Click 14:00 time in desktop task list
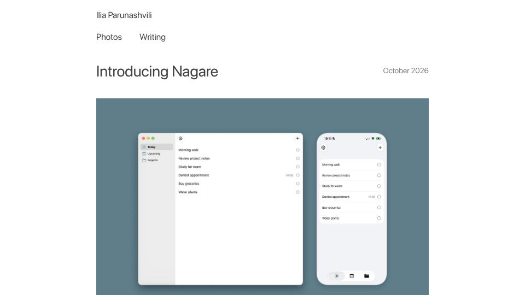 pyautogui.click(x=290, y=175)
